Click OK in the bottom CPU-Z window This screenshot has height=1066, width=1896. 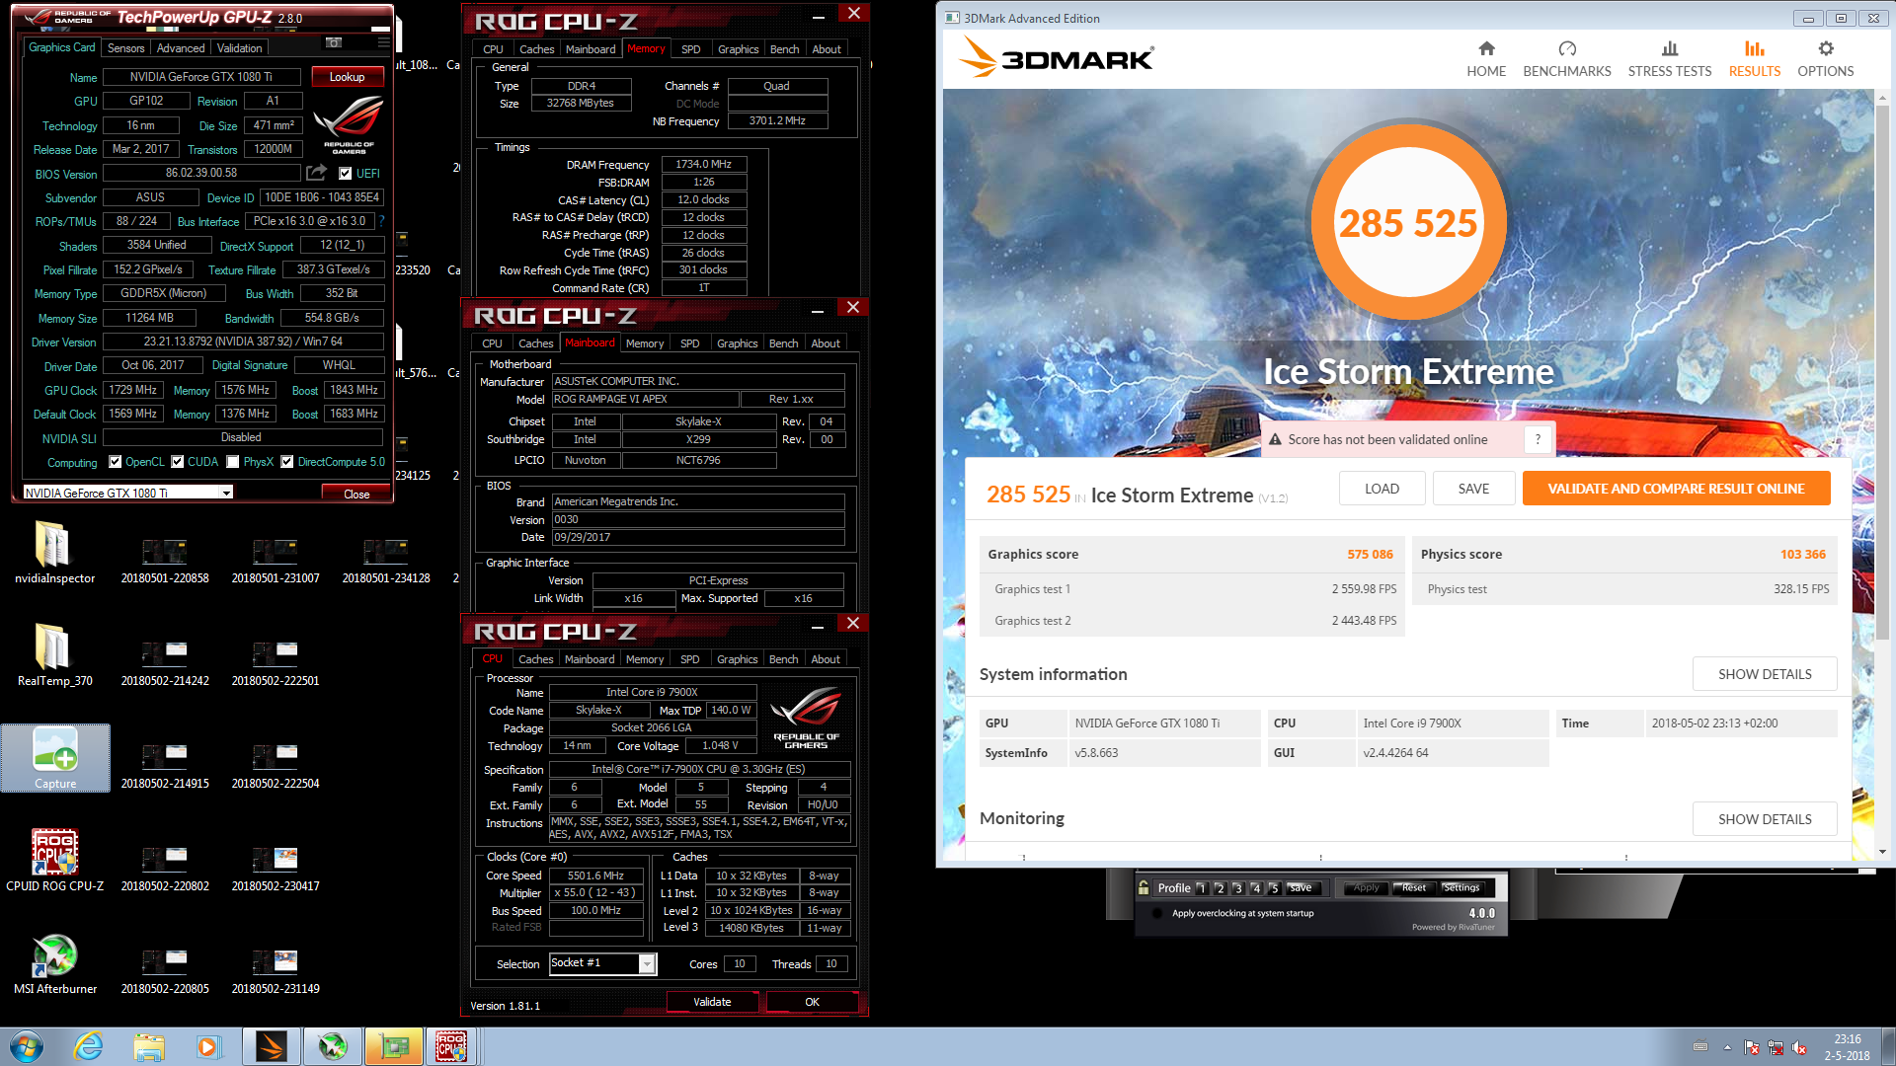coord(812,1002)
